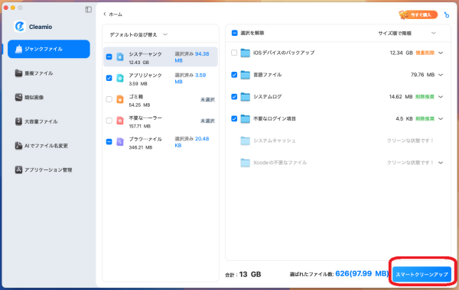Check the iOSデバイスのバックアップ checkbox

pyautogui.click(x=234, y=53)
